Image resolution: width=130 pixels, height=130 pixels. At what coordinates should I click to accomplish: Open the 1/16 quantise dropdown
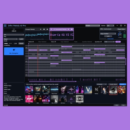pos(109,42)
